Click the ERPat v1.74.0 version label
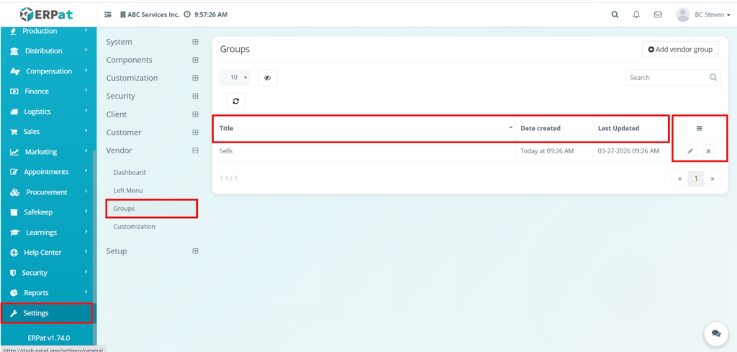The width and height of the screenshot is (737, 352). click(x=48, y=338)
